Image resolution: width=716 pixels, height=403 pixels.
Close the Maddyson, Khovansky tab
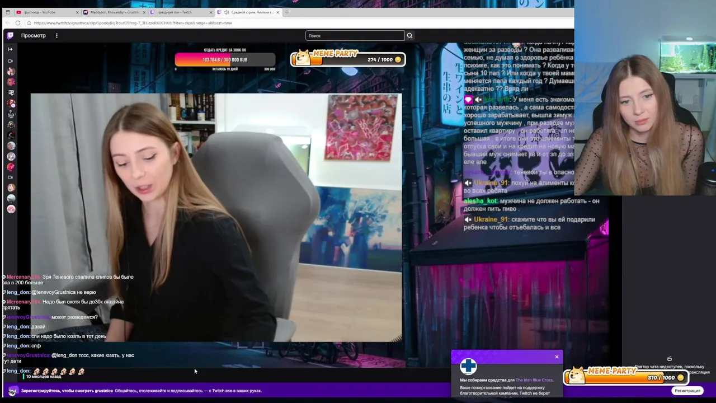144,12
